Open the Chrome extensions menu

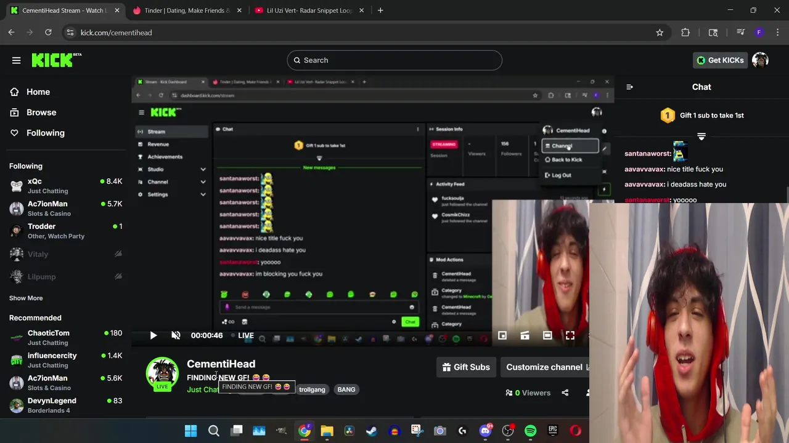coord(685,33)
